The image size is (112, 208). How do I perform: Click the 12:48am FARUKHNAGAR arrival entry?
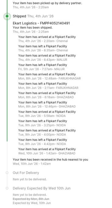click(x=50, y=76)
